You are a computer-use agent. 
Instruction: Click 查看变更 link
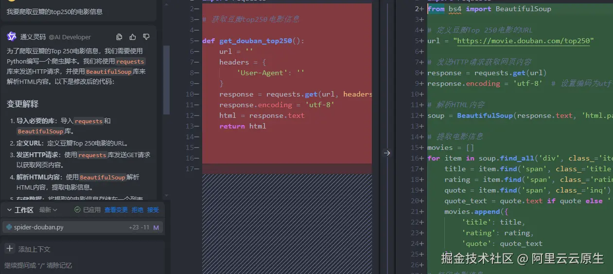[x=116, y=210]
